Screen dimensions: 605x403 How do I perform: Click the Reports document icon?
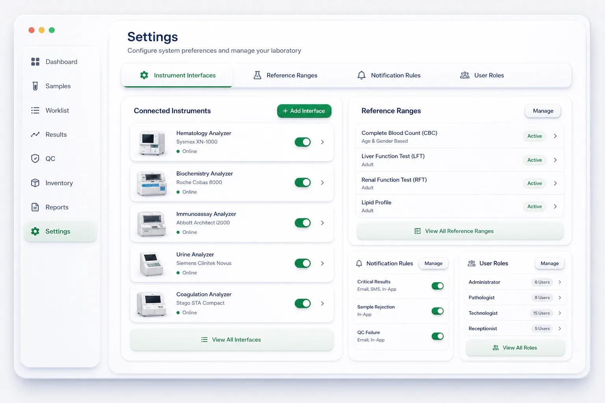pyautogui.click(x=35, y=207)
